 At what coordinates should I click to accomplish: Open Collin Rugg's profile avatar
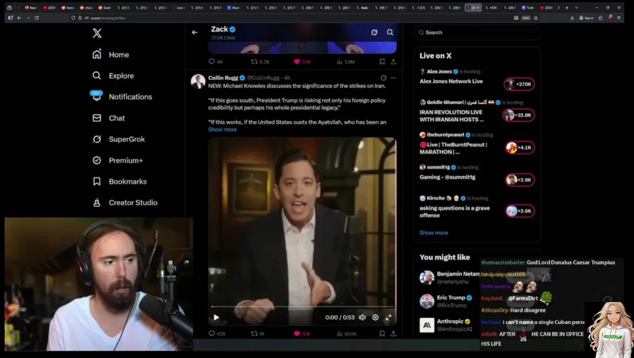pos(198,82)
